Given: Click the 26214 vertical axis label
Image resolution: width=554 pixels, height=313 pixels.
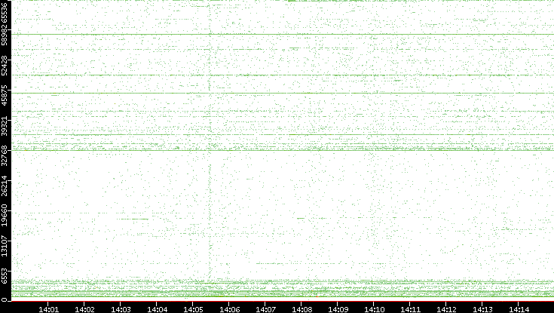Looking at the screenshot, I should (5, 186).
